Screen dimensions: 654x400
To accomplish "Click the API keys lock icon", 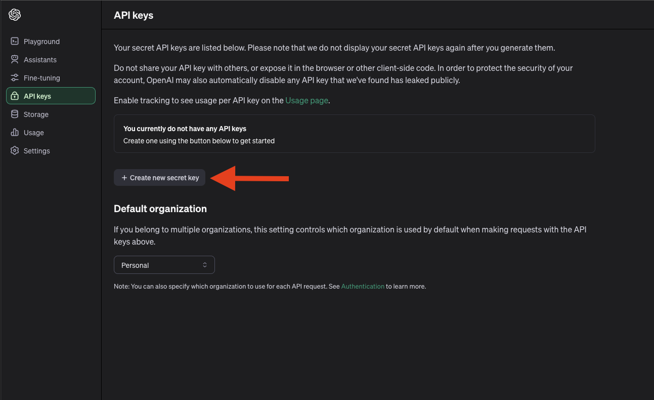I will [15, 96].
